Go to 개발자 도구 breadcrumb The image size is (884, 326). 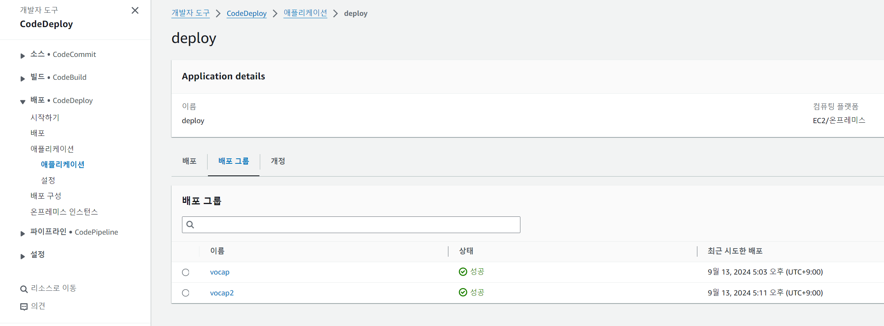pos(191,13)
